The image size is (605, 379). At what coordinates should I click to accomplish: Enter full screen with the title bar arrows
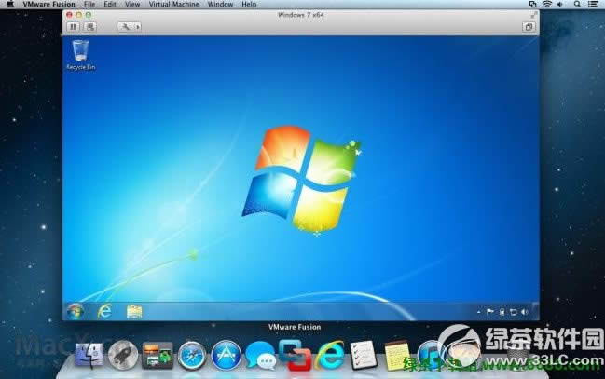(533, 15)
